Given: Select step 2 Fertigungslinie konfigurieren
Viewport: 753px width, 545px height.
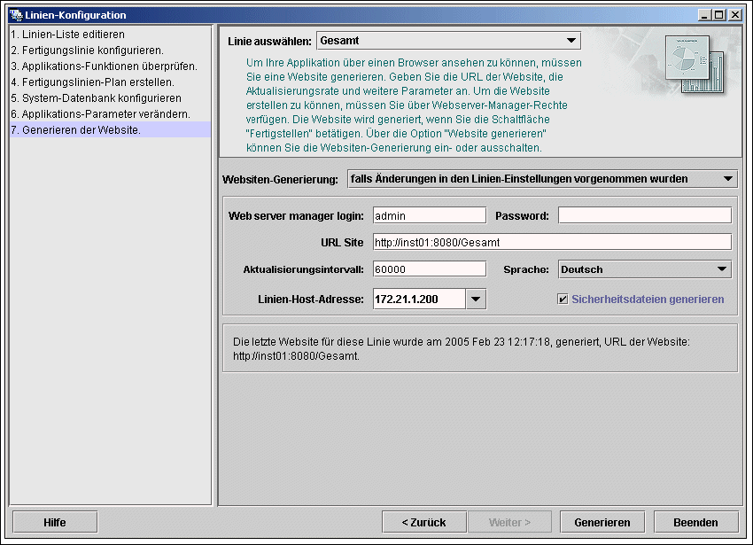Looking at the screenshot, I should coord(110,50).
